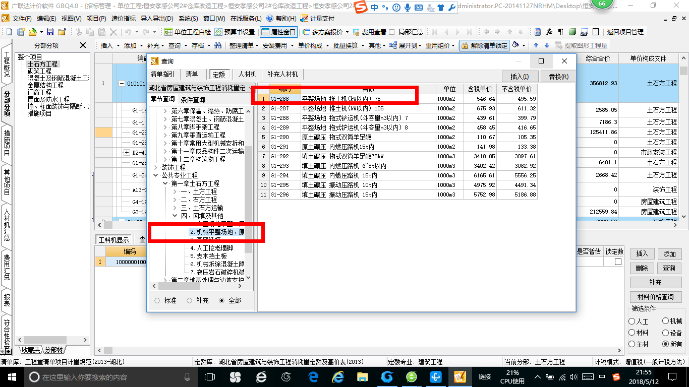689x387 pixels.
Task: Click the help question mark icon in menu bar
Action: click(x=270, y=19)
